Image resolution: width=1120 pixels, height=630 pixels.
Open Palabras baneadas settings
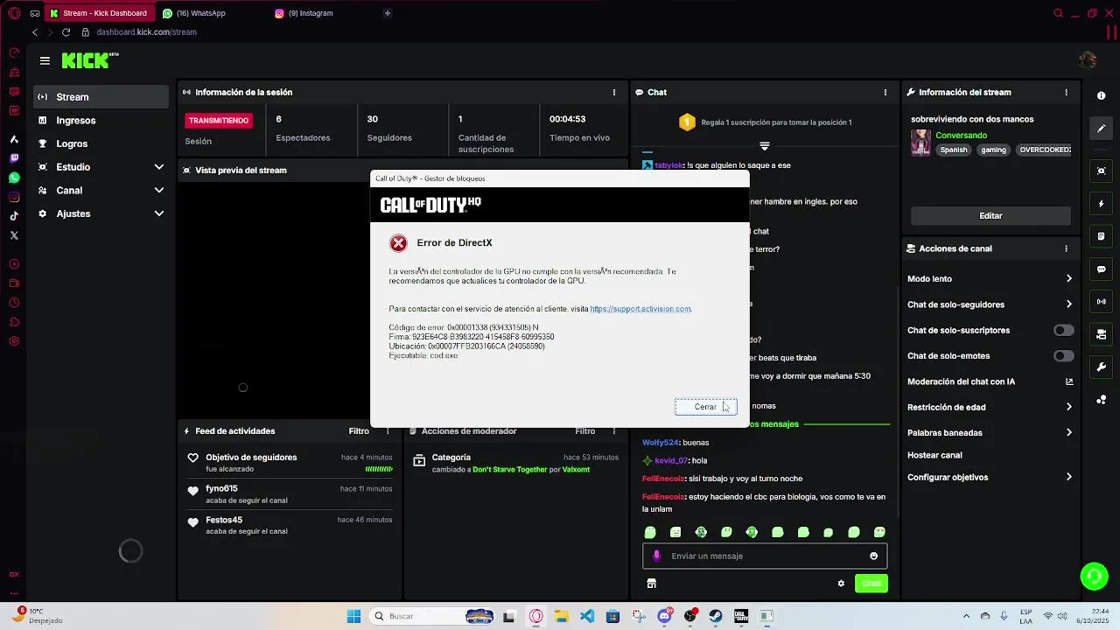990,432
